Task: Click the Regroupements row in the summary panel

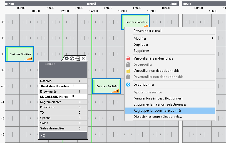Action: tap(63, 102)
